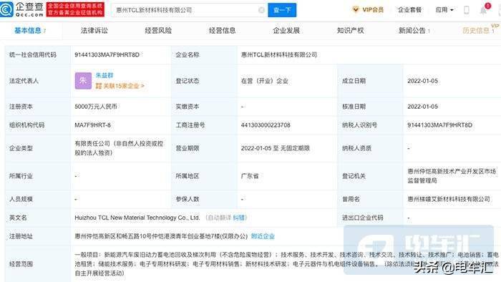501x282 pixels.
Task: Expand the 应用 dropdown menu
Action: tap(444, 9)
